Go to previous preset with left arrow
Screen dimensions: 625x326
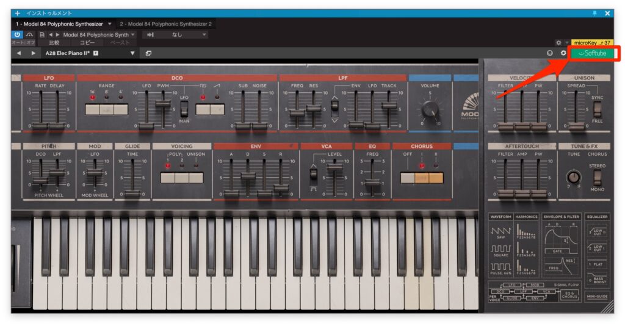pyautogui.click(x=18, y=54)
